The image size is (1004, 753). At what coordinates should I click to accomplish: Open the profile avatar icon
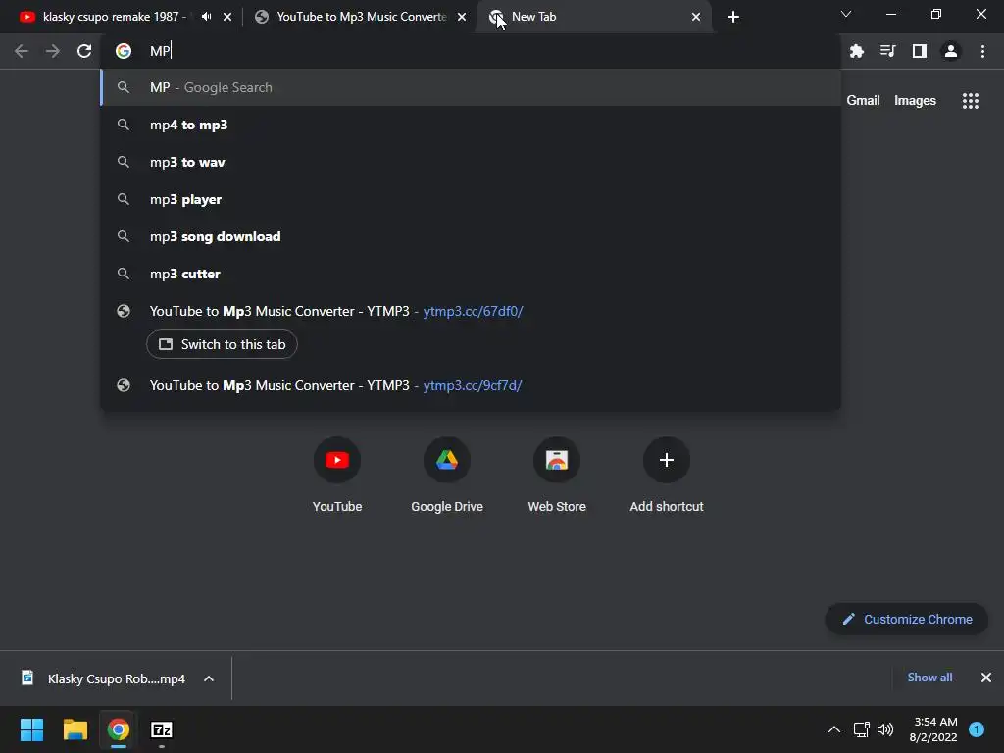click(951, 51)
